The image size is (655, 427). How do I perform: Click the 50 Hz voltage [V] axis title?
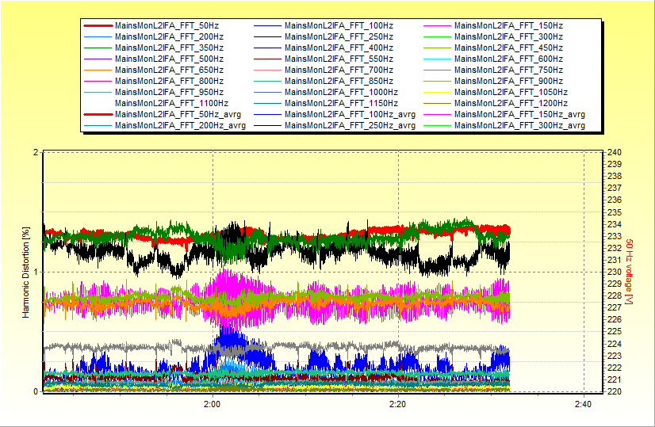pyautogui.click(x=629, y=272)
